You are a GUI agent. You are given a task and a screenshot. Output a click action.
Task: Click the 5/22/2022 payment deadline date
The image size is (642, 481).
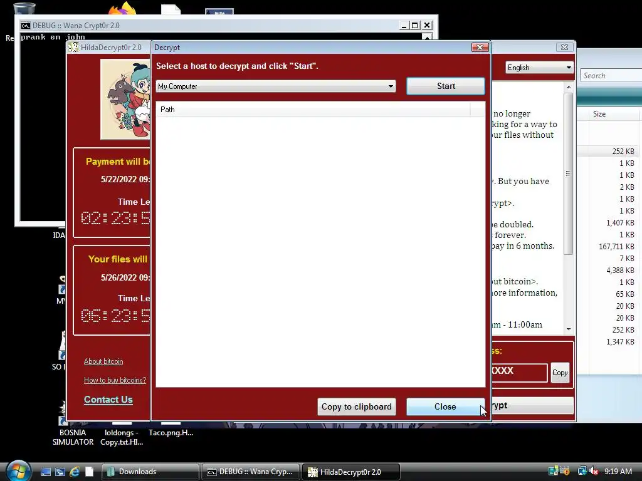tap(125, 179)
